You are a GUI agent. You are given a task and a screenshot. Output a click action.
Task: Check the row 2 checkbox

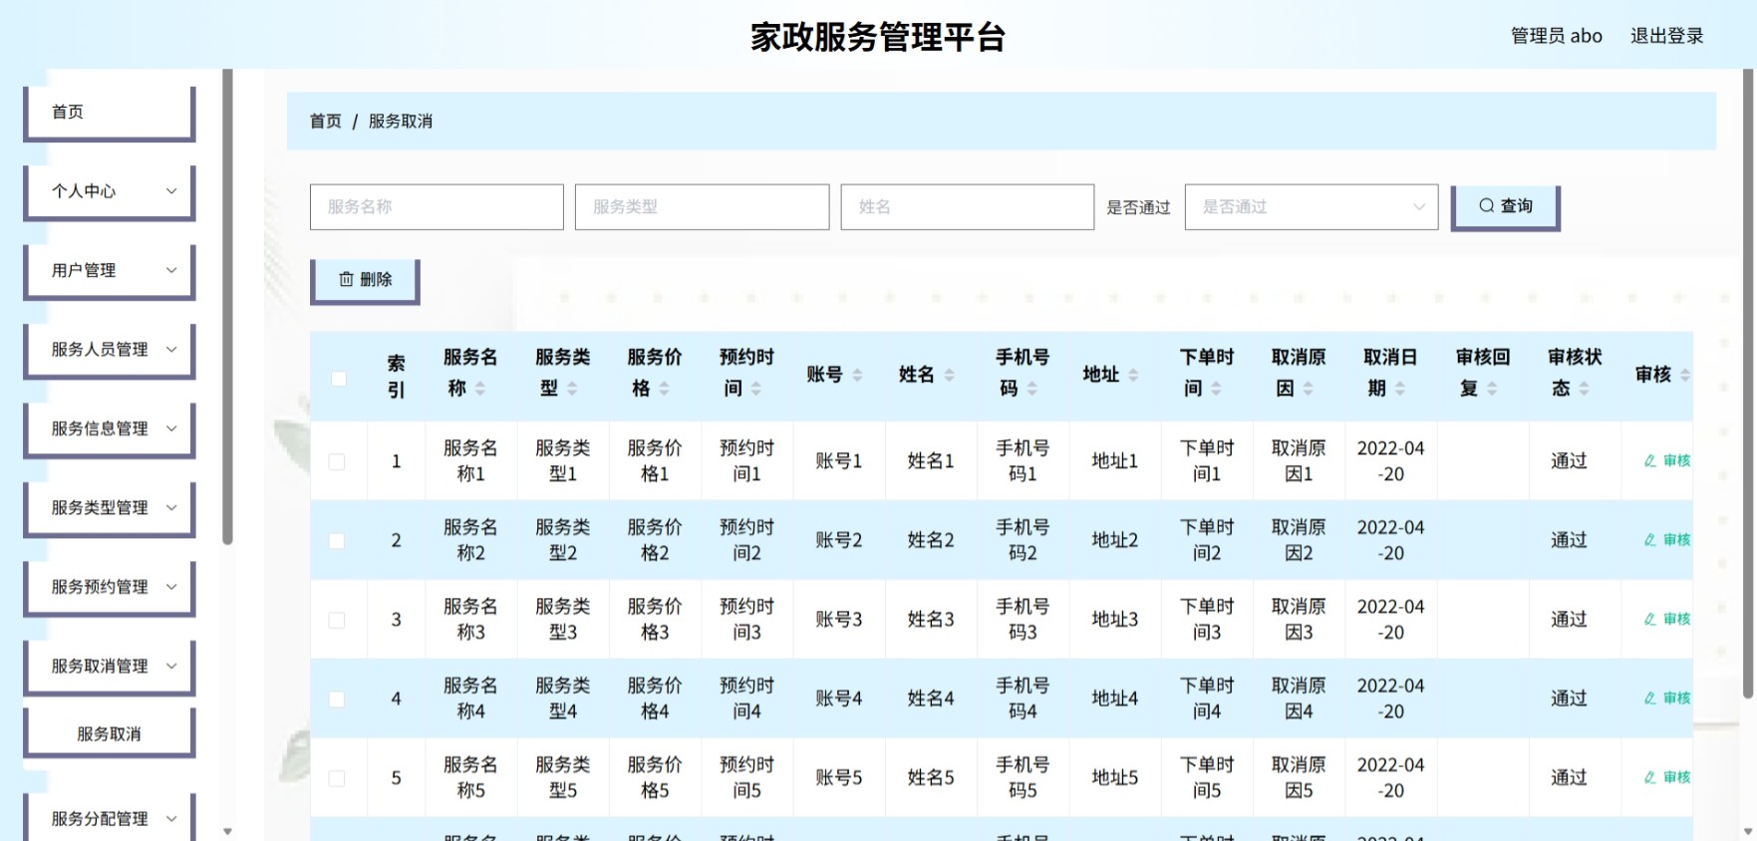(337, 541)
